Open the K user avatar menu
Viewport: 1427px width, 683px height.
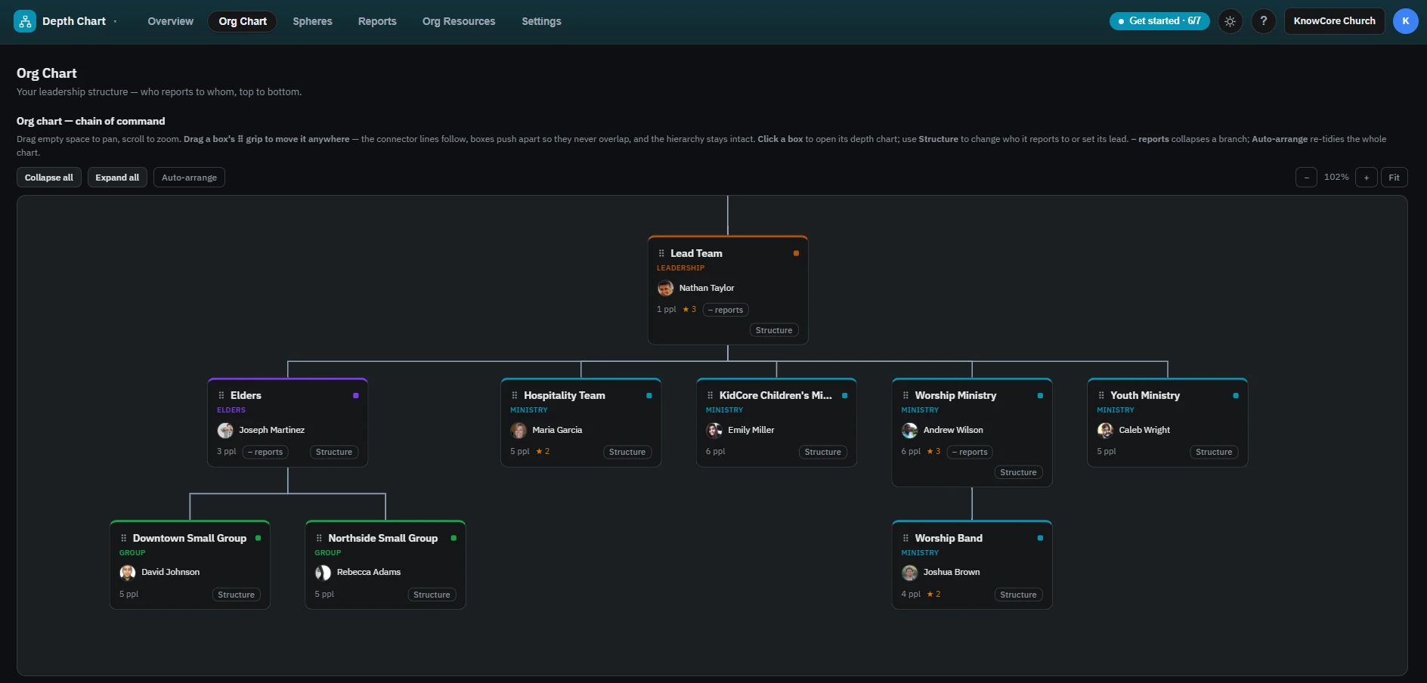1405,21
